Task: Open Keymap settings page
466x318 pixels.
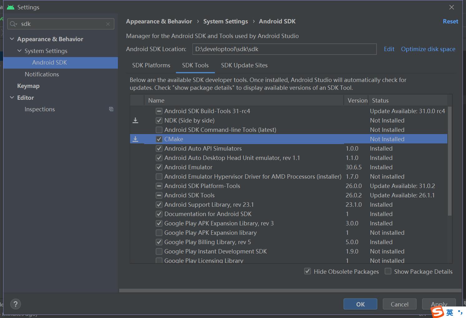Action: coord(28,86)
